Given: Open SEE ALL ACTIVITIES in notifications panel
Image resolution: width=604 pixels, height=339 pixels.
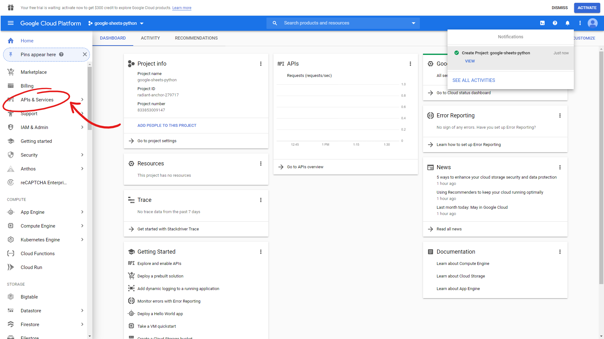Looking at the screenshot, I should (474, 80).
